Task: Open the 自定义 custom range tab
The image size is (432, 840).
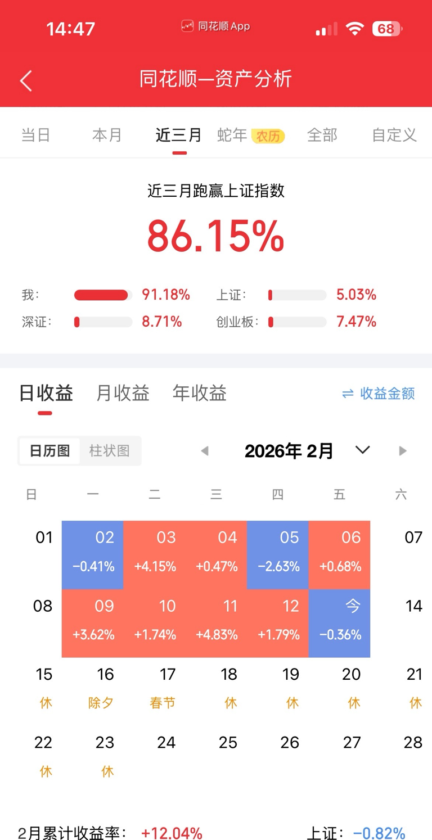Action: [394, 135]
